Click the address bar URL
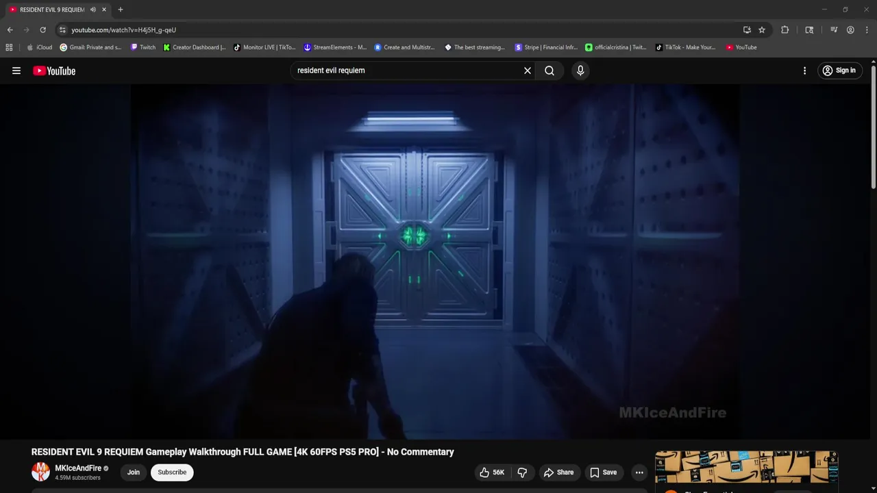 pyautogui.click(x=124, y=30)
